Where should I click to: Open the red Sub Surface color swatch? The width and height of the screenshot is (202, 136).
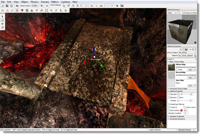[182, 110]
